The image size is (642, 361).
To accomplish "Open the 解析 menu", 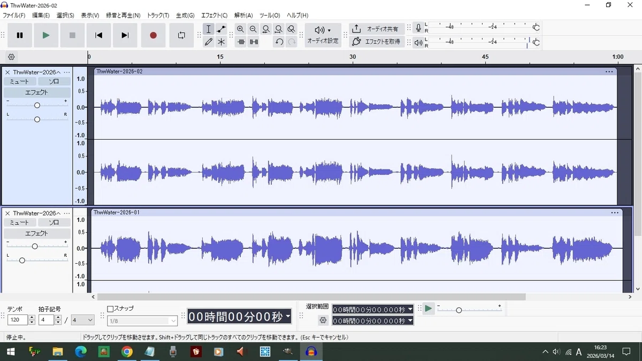I will pos(243,16).
